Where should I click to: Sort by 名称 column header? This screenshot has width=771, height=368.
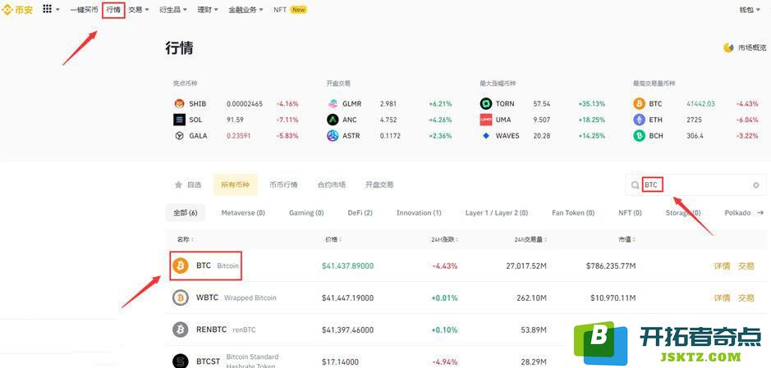pos(186,240)
